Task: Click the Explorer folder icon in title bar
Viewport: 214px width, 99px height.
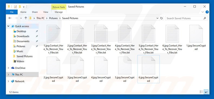Action: coord(9,6)
